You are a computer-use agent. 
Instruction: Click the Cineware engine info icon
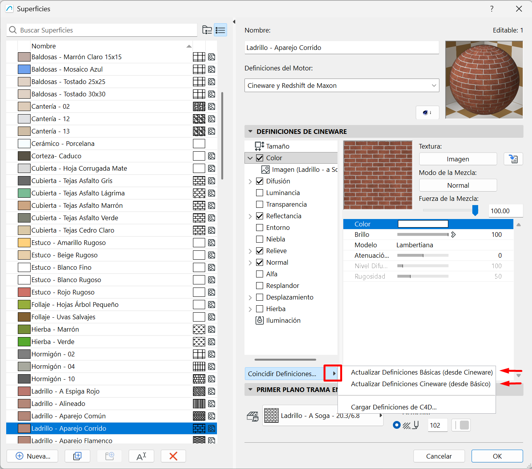[x=427, y=113]
